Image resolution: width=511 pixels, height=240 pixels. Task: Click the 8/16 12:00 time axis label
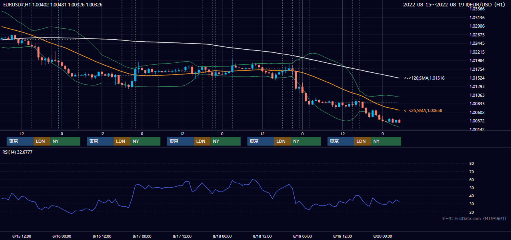click(x=102, y=236)
